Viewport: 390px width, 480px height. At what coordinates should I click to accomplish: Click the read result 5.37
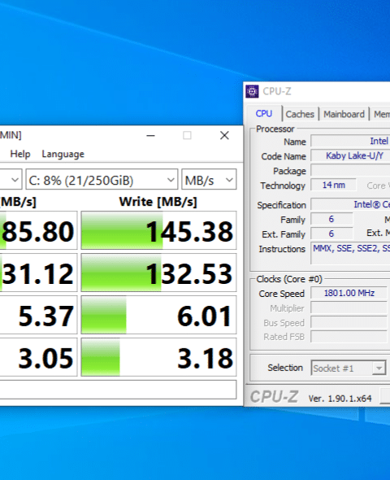pyautogui.click(x=38, y=315)
